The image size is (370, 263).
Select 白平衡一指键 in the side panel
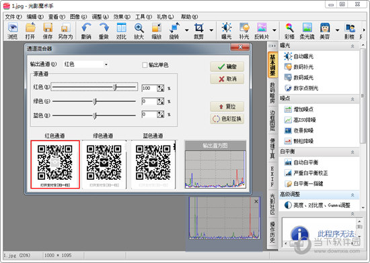303,184
